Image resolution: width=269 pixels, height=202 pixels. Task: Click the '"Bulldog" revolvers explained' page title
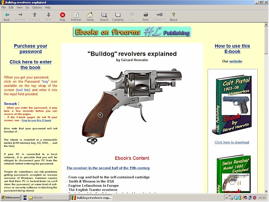tap(132, 54)
